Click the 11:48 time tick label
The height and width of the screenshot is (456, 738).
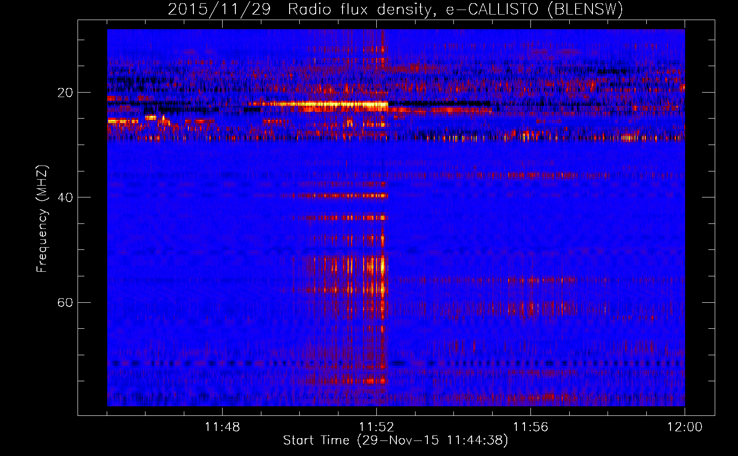coord(222,427)
